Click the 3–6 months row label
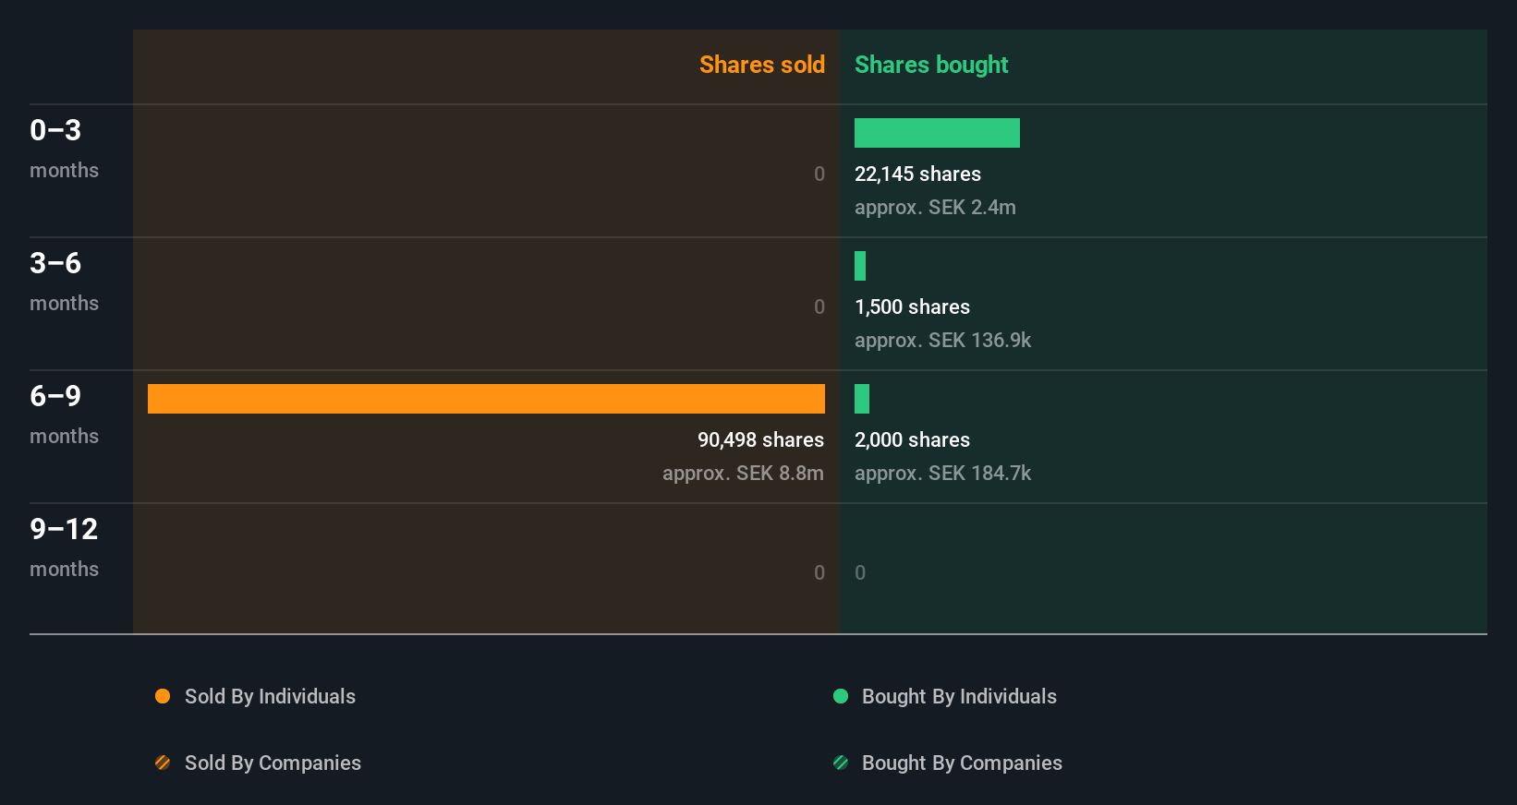This screenshot has height=805, width=1517. [64, 282]
